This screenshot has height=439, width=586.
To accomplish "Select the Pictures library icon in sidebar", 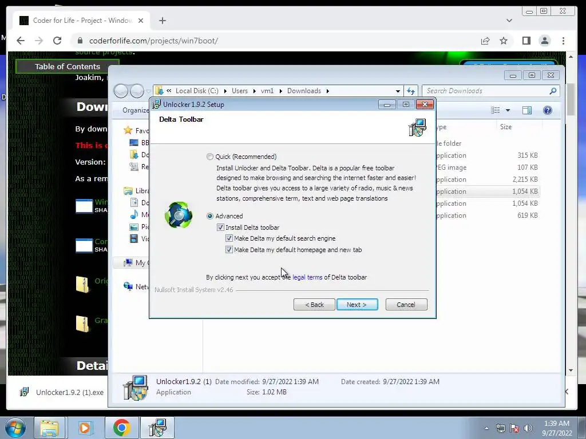I will click(x=134, y=226).
